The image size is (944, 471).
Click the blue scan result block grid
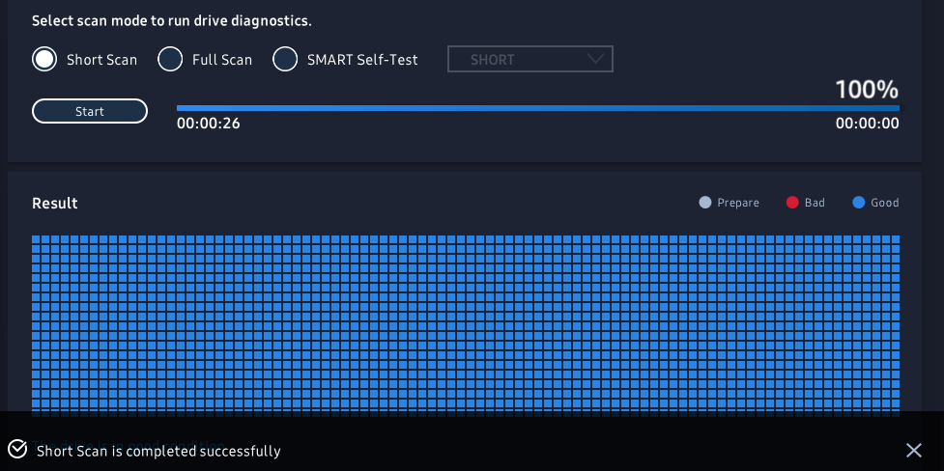466,325
